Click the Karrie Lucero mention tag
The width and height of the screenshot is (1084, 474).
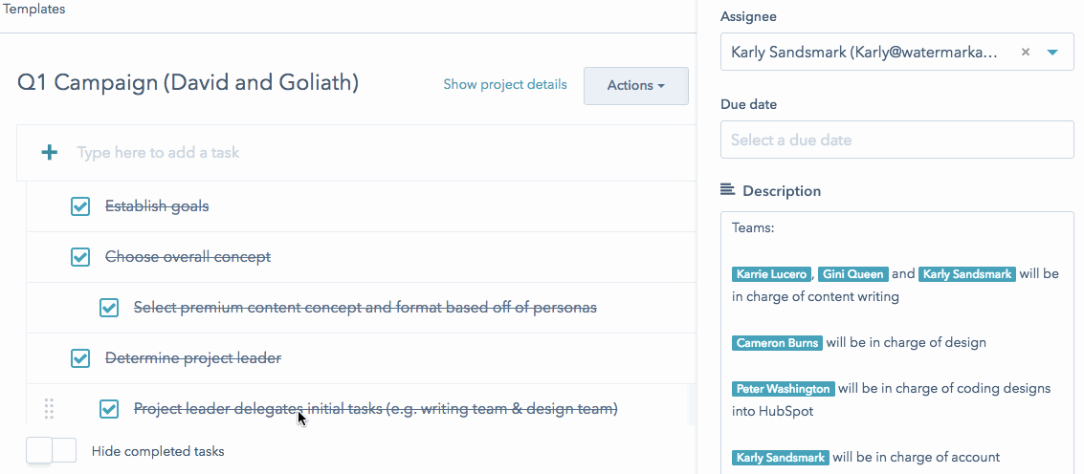click(772, 274)
